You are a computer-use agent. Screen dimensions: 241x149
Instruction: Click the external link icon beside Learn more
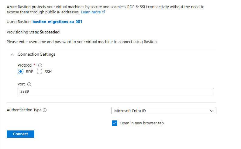[104, 12]
